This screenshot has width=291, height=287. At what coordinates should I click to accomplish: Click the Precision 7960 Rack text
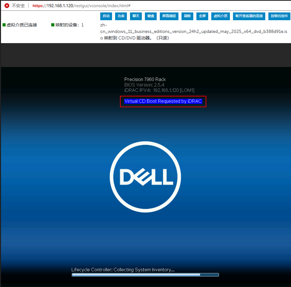pyautogui.click(x=145, y=79)
